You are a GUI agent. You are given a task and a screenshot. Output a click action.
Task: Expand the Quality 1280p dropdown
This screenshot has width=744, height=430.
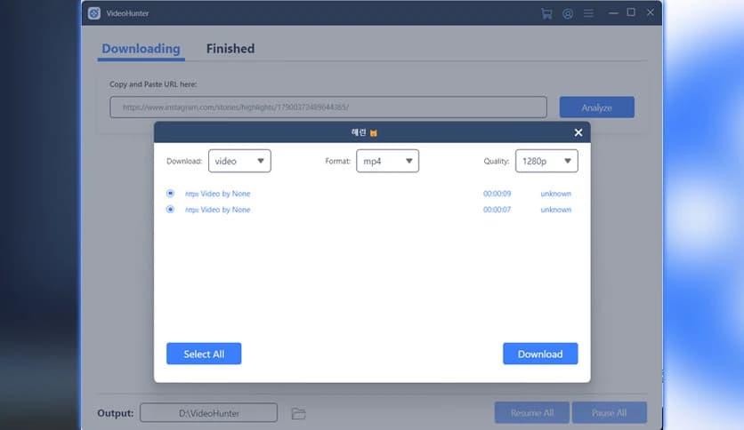pos(546,161)
